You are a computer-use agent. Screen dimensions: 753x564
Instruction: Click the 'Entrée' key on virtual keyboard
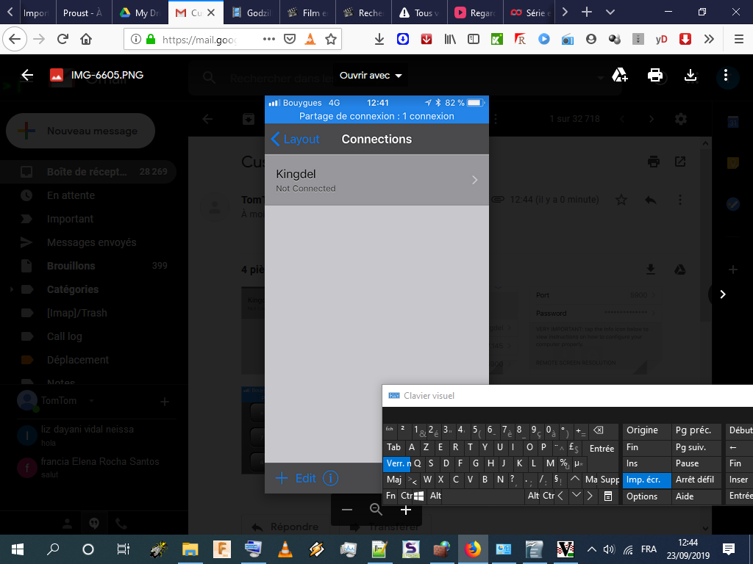tap(602, 449)
